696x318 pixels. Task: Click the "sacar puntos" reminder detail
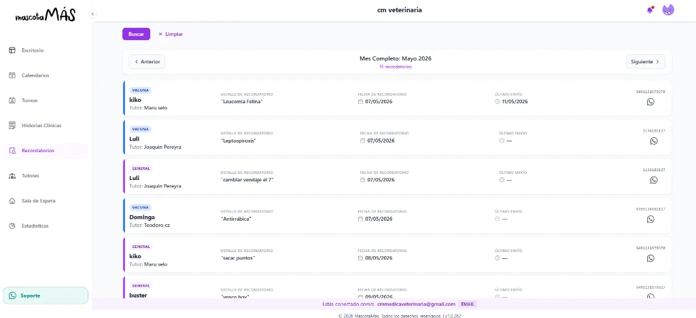tap(238, 258)
